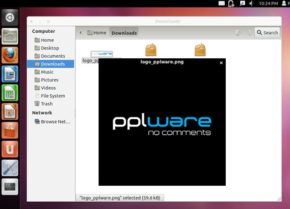
Task: Open Desktop in the sidebar
Action: tap(47, 48)
